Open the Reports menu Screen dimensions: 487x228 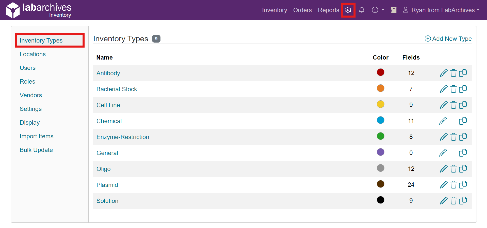(328, 10)
